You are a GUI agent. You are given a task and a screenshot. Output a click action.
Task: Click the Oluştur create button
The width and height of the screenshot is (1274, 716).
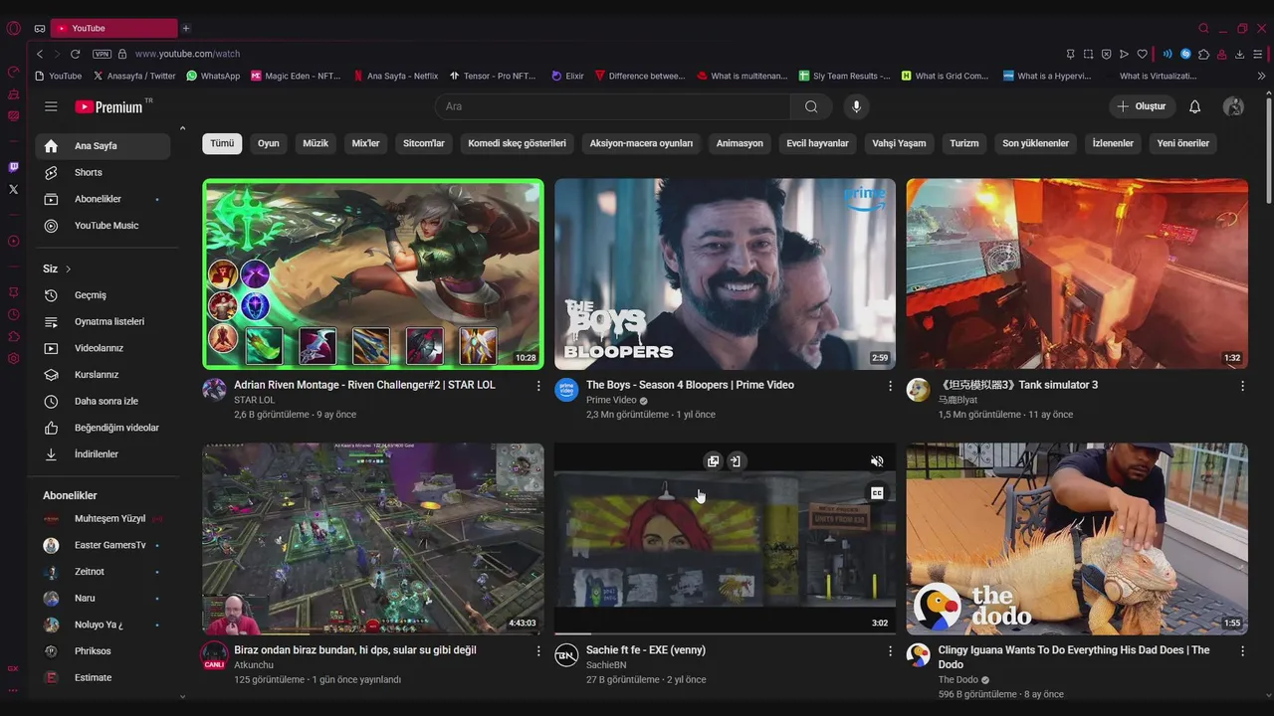(1142, 106)
